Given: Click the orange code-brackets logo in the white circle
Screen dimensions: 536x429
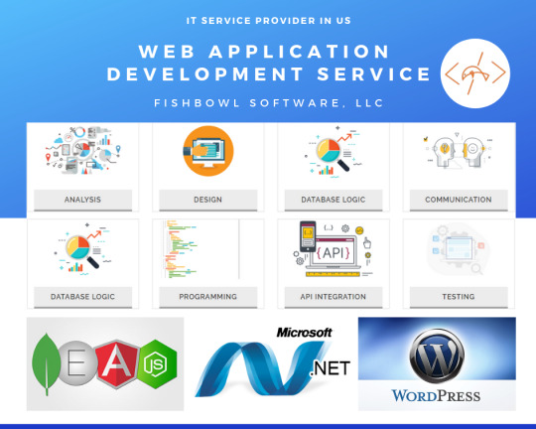Looking at the screenshot, I should (475, 73).
